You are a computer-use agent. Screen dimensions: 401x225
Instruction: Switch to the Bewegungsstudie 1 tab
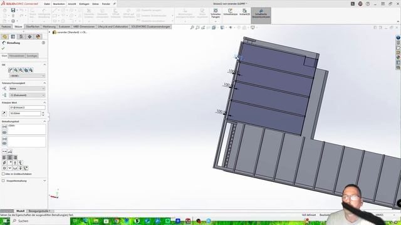39,211
